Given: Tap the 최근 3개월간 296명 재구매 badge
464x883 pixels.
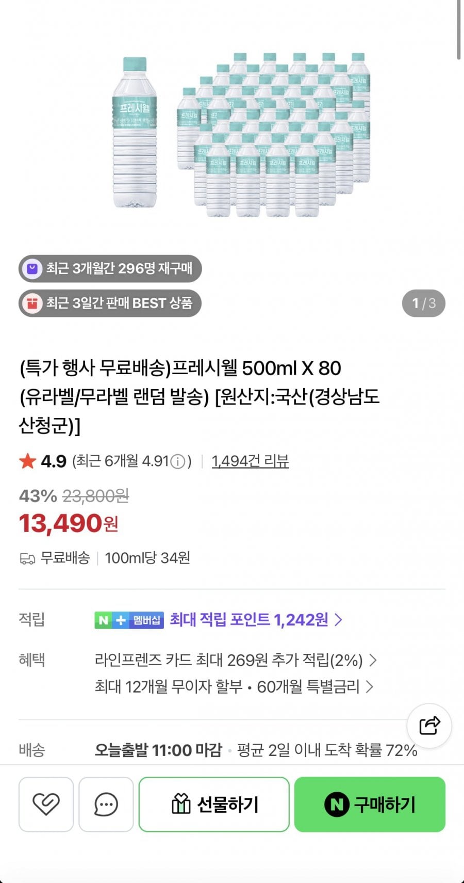Looking at the screenshot, I should 110,269.
